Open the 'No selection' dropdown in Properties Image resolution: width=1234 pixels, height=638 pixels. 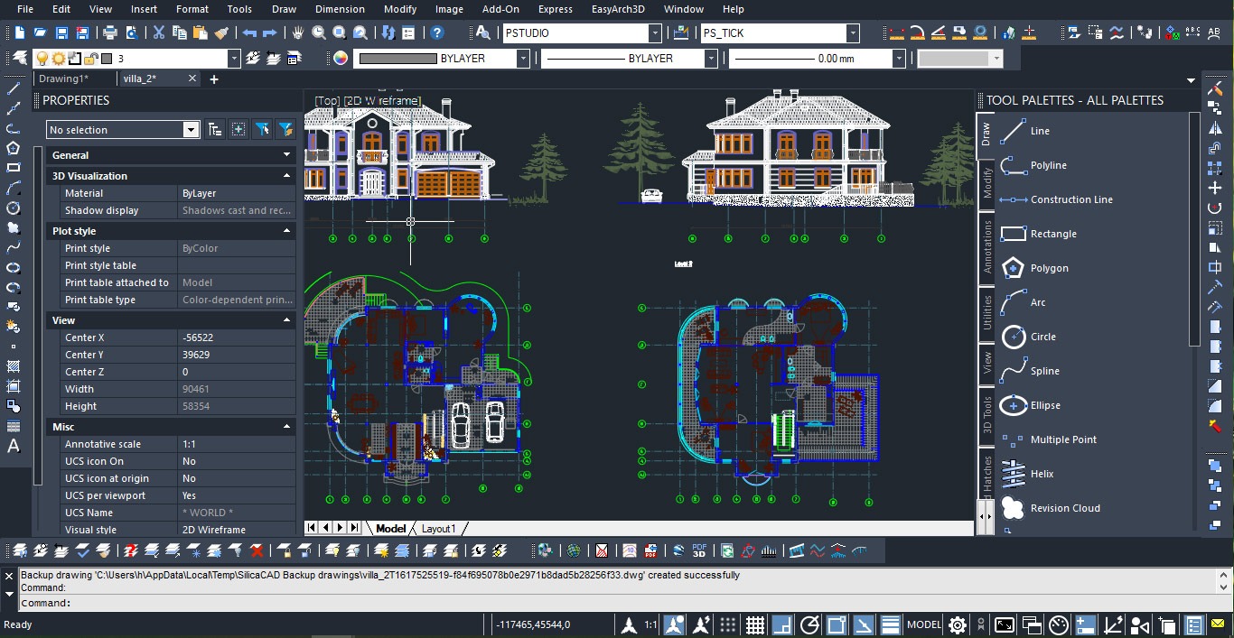point(191,130)
